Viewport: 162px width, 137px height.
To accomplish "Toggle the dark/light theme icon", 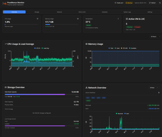I will point(159,3).
